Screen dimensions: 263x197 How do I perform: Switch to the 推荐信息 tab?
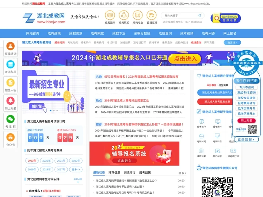[x=114, y=172]
